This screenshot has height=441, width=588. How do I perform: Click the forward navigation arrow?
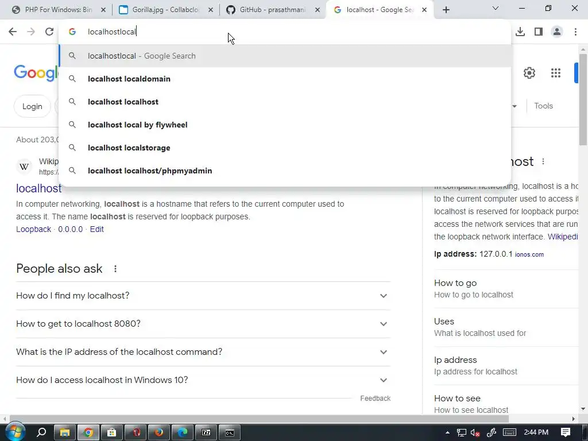[x=31, y=32]
